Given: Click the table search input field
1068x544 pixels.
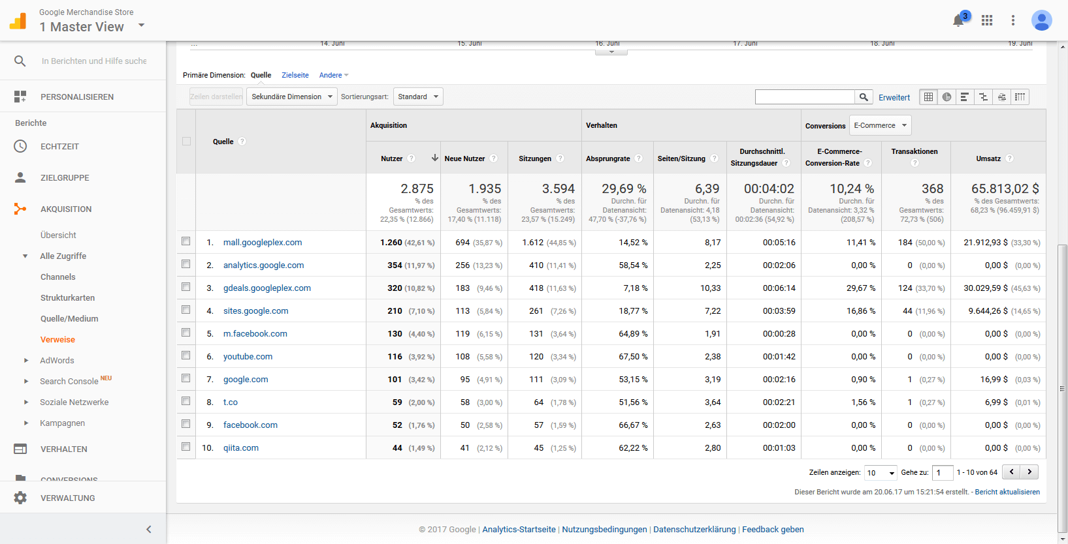Looking at the screenshot, I should tap(805, 97).
